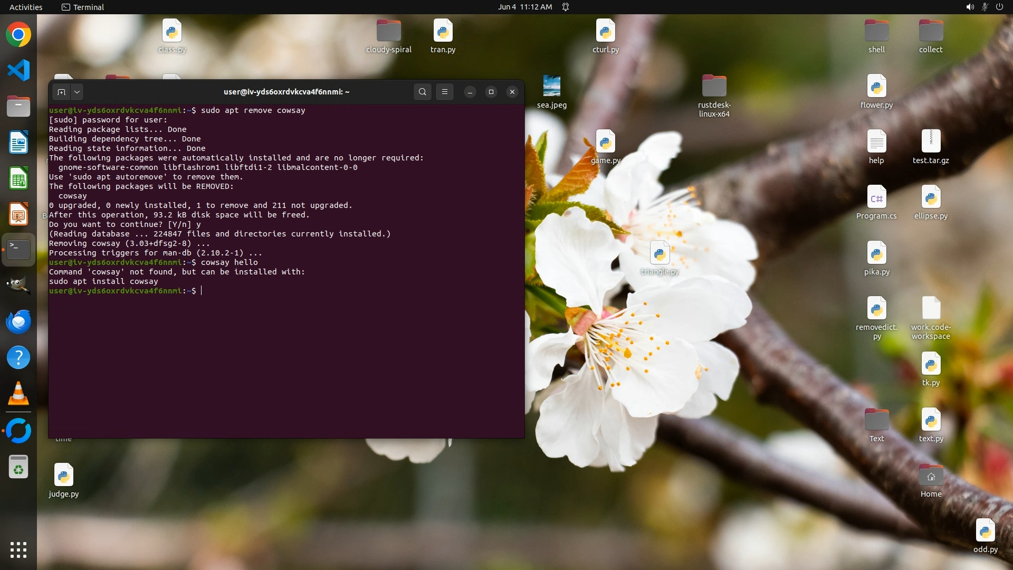Open Thunderbird mail from the dock
Screen dimensions: 1013x570
[x=18, y=321]
